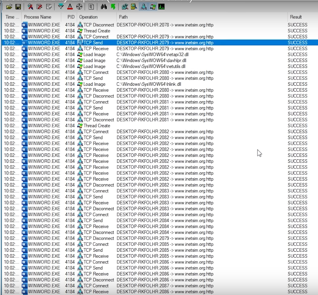Select the TCP Send row for port 2083
Image resolution: width=318 pixels, height=295 pixels.
[x=160, y=197]
